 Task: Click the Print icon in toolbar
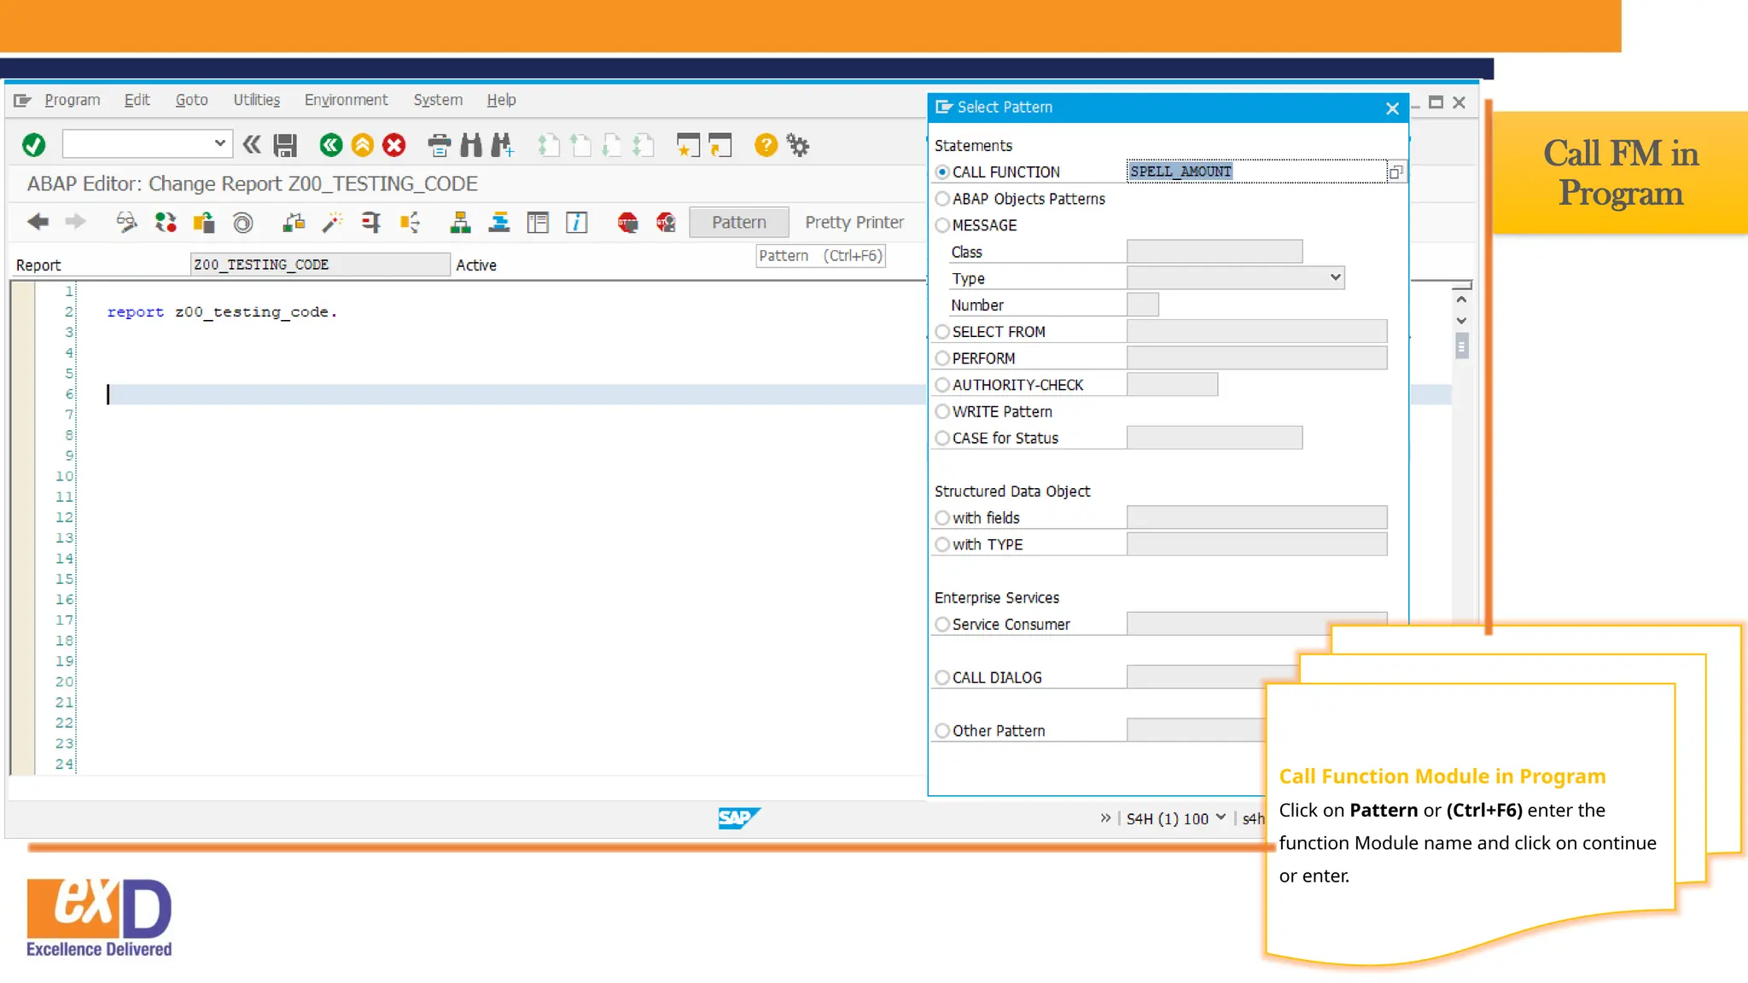(439, 145)
